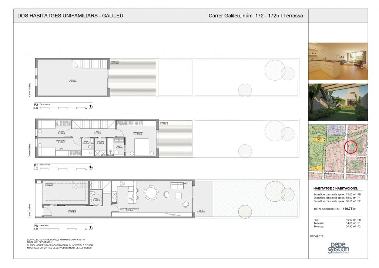Click the double bed in Dormitori 2

click(x=142, y=148)
